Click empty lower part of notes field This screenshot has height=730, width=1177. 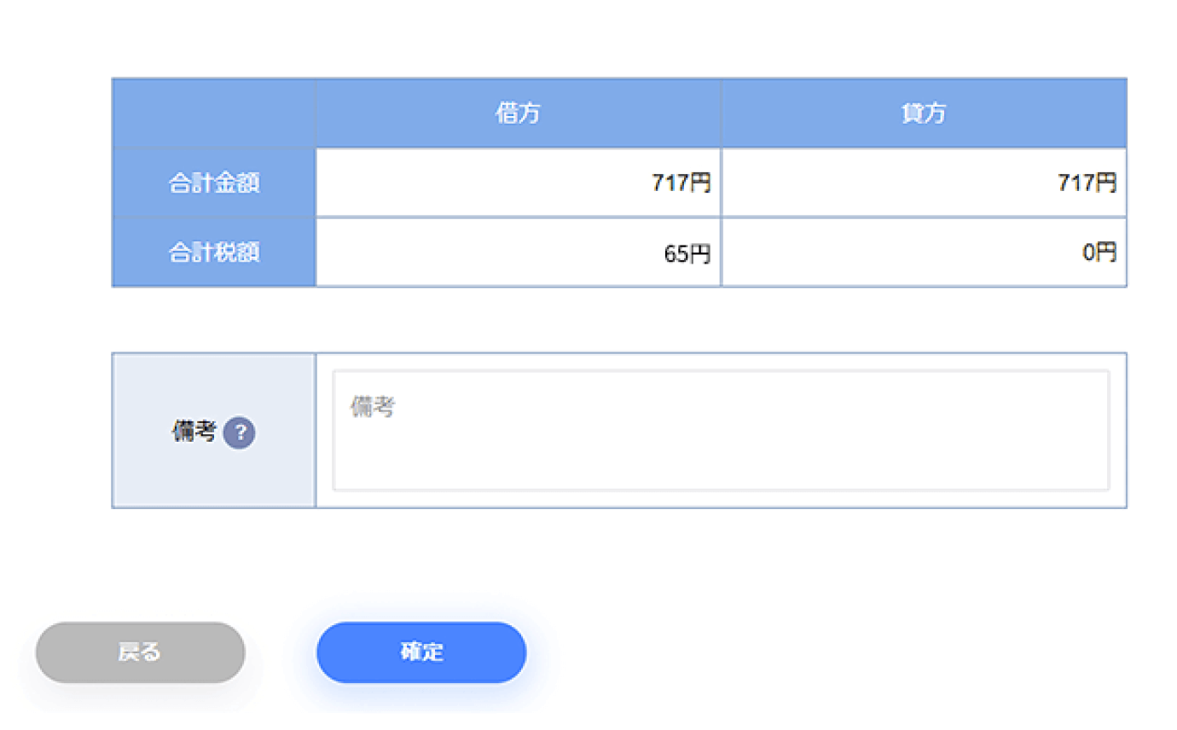pyautogui.click(x=721, y=465)
